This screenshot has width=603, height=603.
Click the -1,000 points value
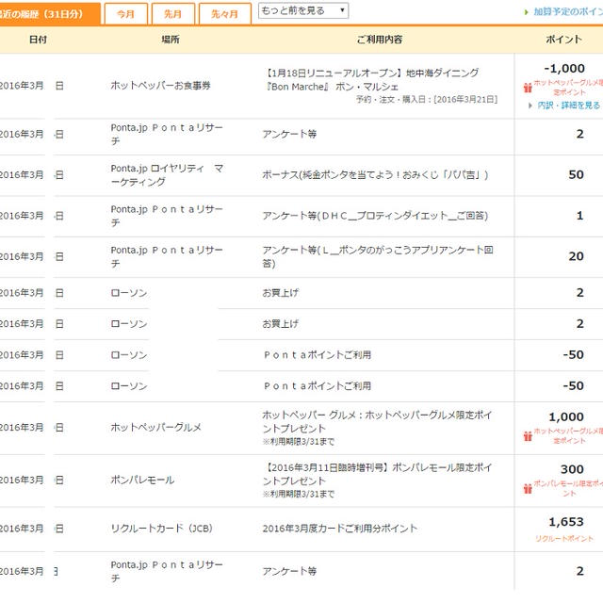pos(564,69)
